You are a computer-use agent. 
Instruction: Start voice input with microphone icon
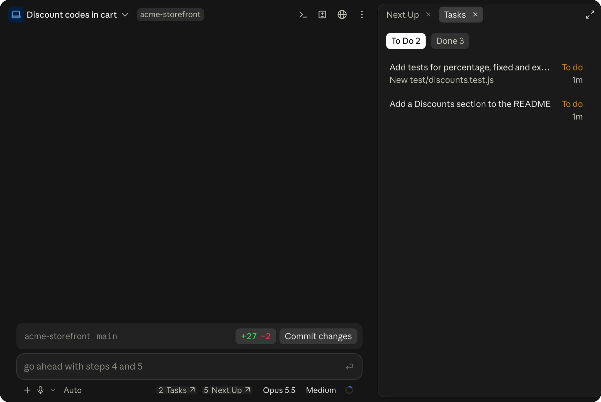[40, 390]
